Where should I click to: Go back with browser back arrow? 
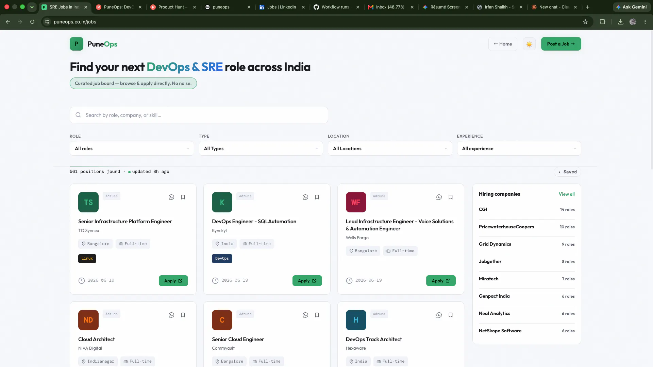pos(8,22)
